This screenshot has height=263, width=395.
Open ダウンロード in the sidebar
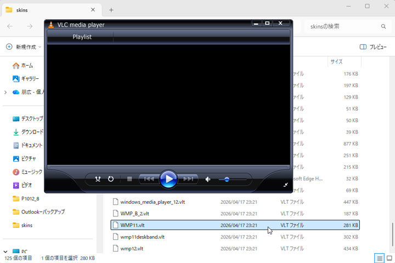click(28, 132)
